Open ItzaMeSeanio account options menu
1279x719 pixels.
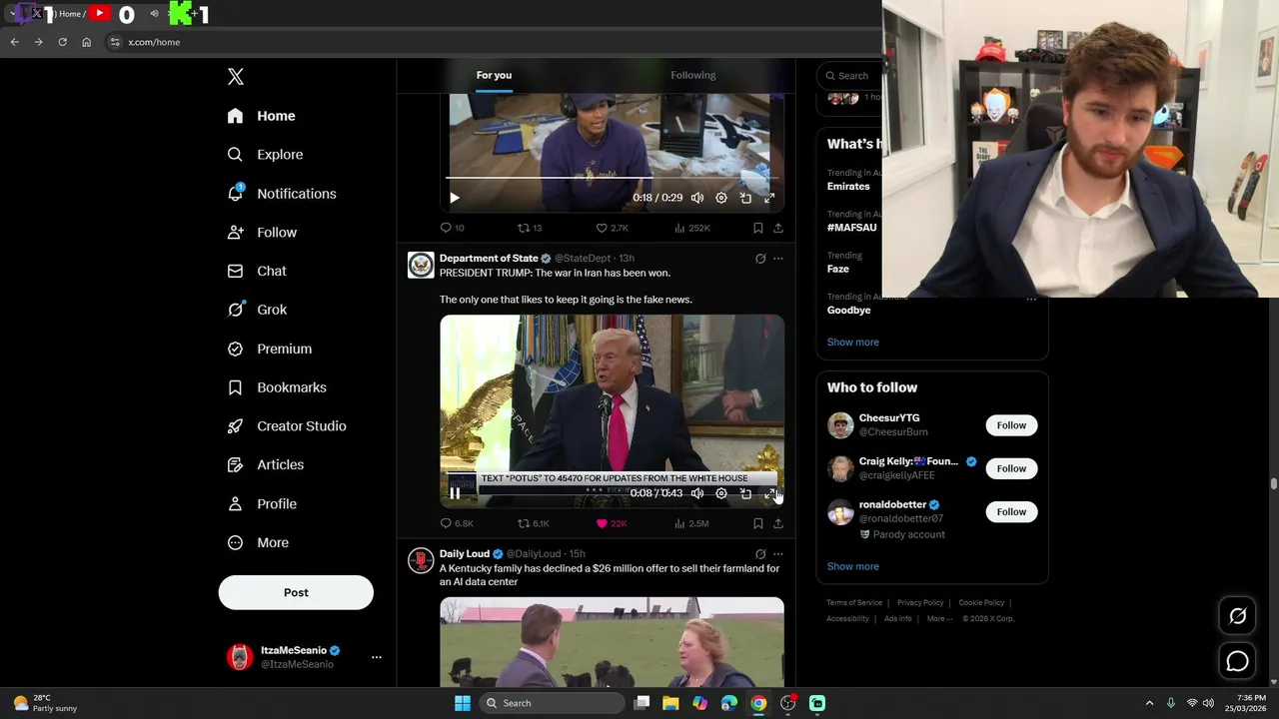377,657
